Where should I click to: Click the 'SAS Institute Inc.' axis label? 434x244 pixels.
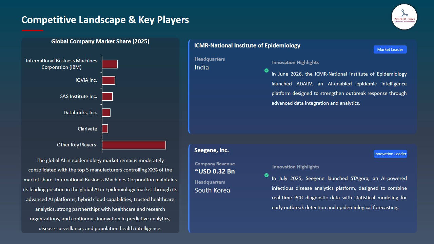79,96
